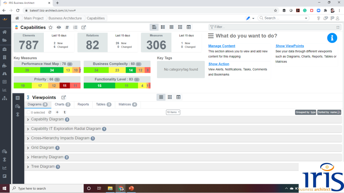Go to Business Architecture breadcrumb
Screen dimensions: 344x193
pos(65,18)
